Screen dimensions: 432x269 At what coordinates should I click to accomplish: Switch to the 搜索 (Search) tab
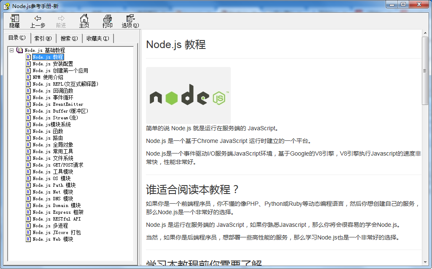[69, 38]
